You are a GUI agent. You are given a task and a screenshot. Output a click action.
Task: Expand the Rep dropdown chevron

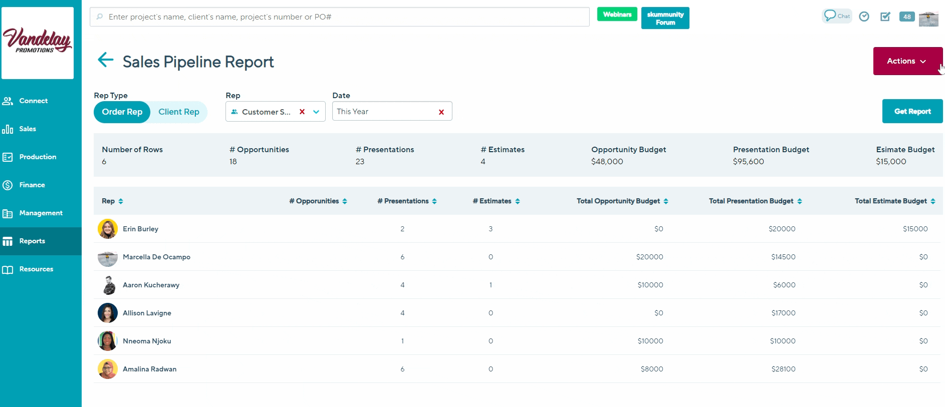(x=316, y=112)
